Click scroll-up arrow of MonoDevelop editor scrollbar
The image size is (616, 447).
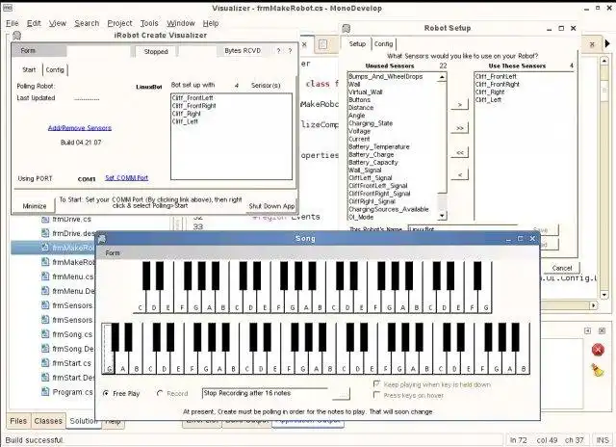pyautogui.click(x=604, y=61)
